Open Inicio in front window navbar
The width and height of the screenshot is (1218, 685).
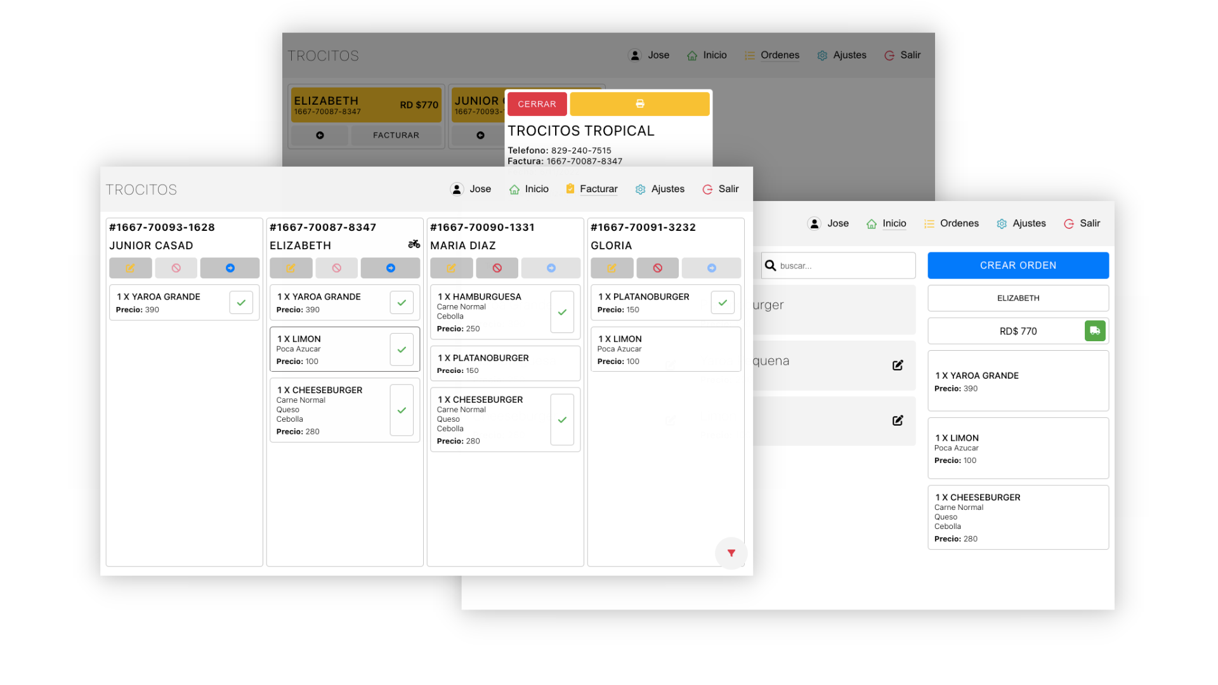(528, 189)
